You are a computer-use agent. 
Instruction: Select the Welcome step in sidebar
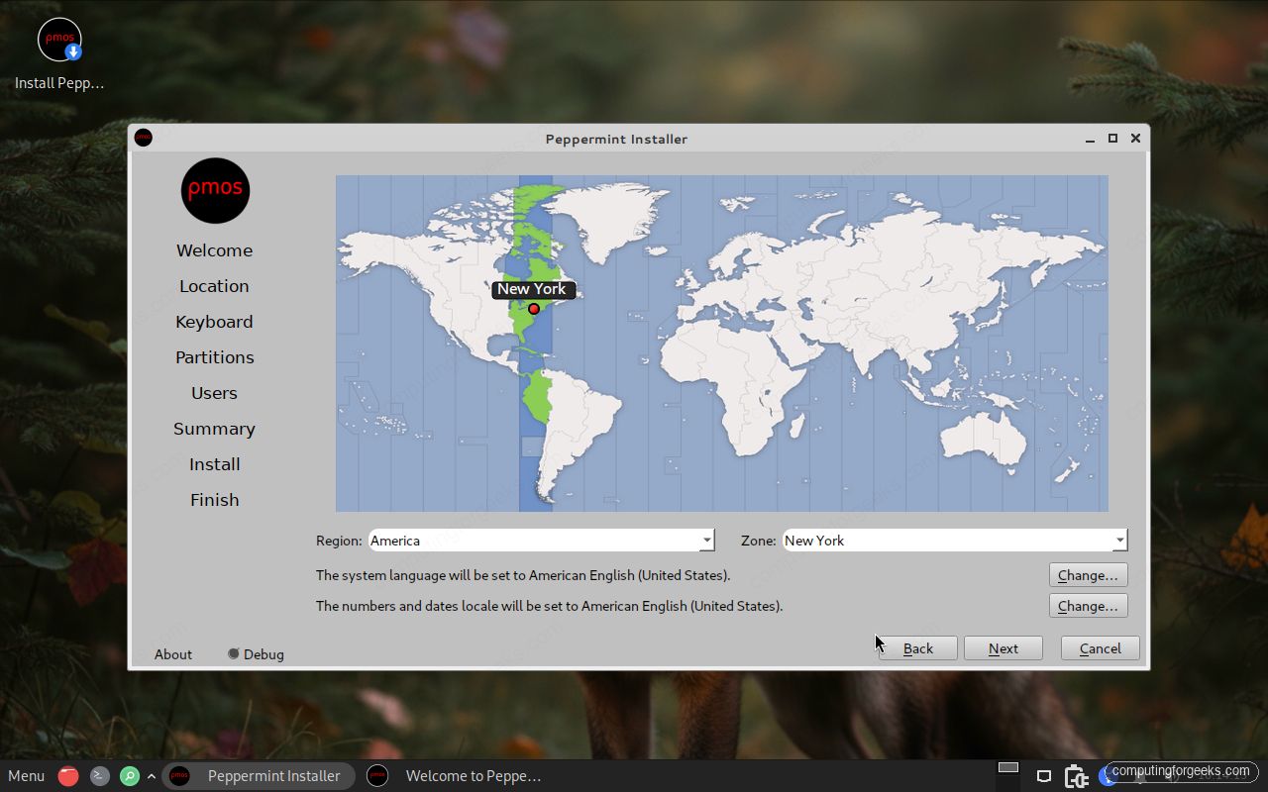click(x=215, y=250)
